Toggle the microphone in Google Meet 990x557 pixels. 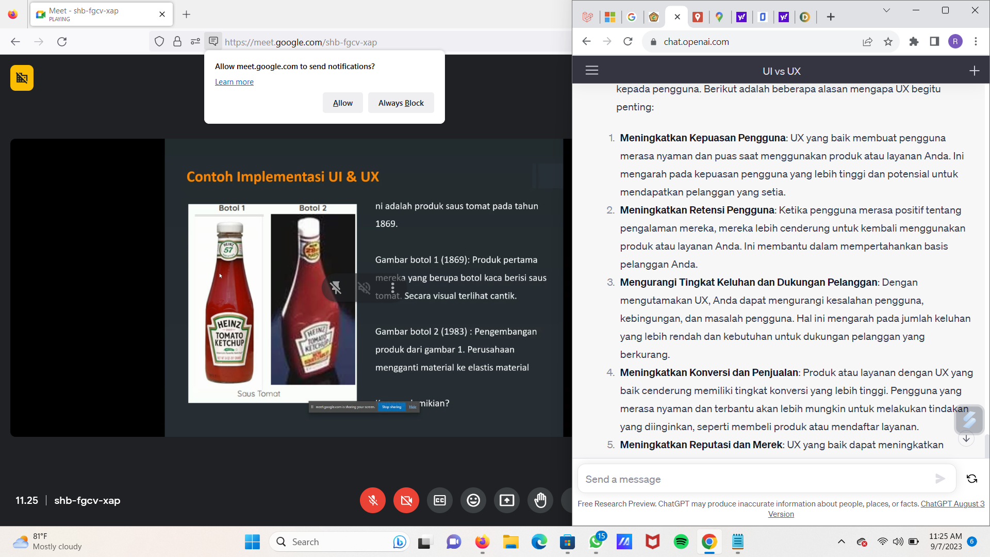(x=373, y=500)
